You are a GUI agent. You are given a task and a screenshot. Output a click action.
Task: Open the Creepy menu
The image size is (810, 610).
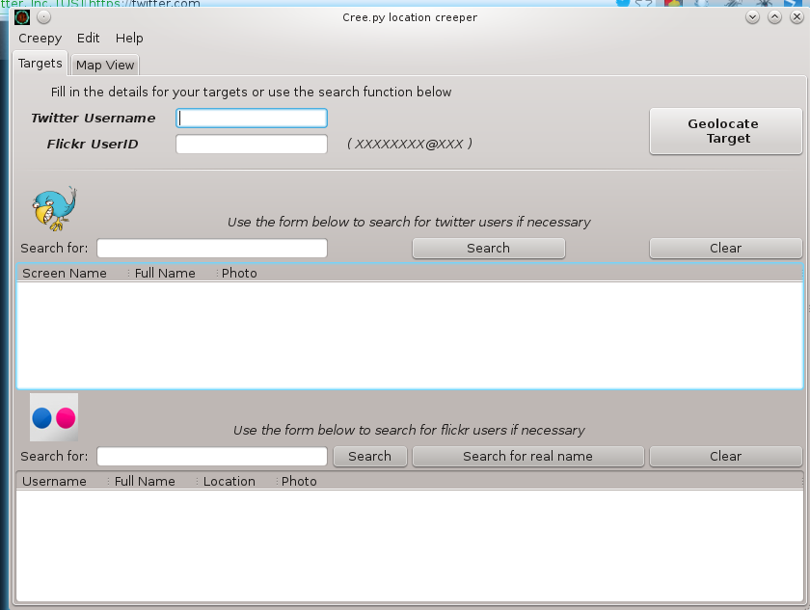click(x=40, y=39)
